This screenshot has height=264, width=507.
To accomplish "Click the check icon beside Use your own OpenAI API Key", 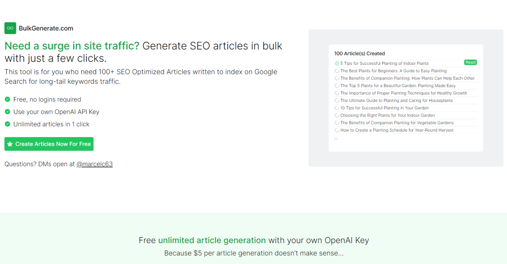I will click(x=7, y=111).
